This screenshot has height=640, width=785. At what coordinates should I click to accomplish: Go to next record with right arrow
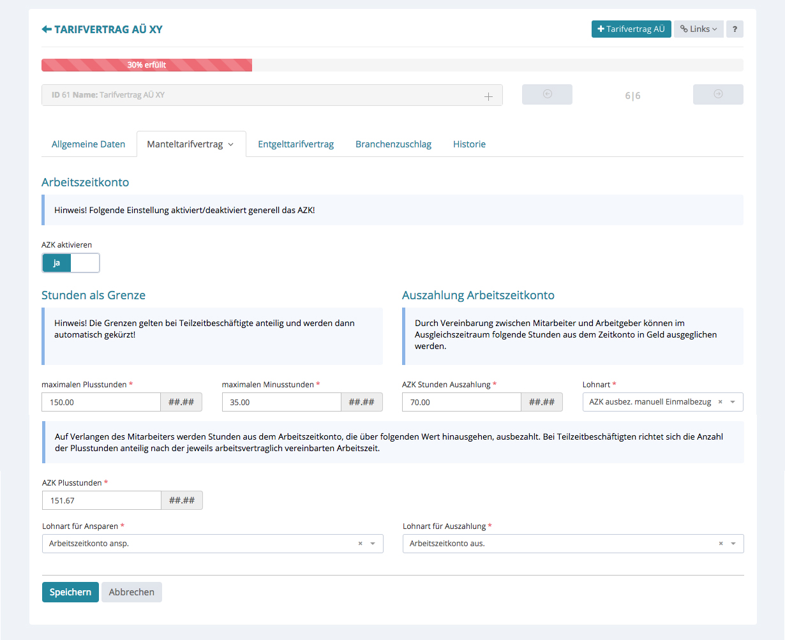click(x=718, y=94)
